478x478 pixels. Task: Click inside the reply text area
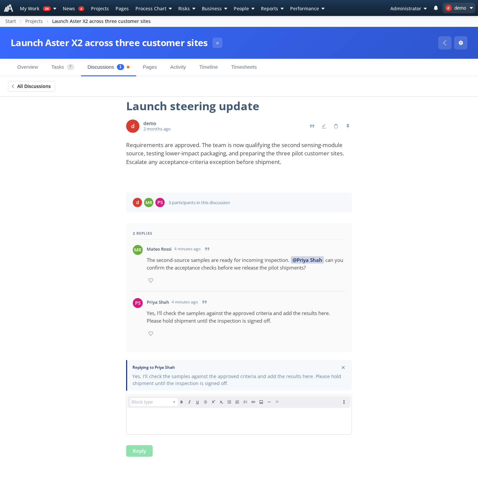239,421
